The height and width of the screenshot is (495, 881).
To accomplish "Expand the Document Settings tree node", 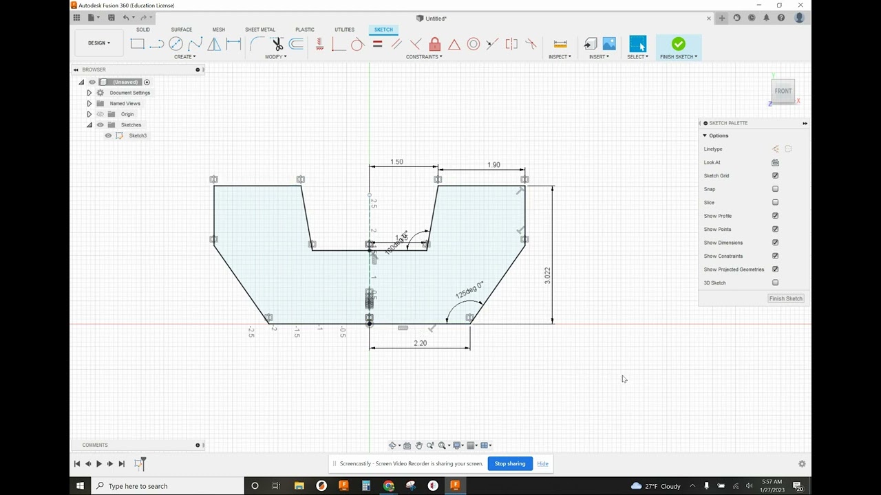I will pyautogui.click(x=89, y=93).
